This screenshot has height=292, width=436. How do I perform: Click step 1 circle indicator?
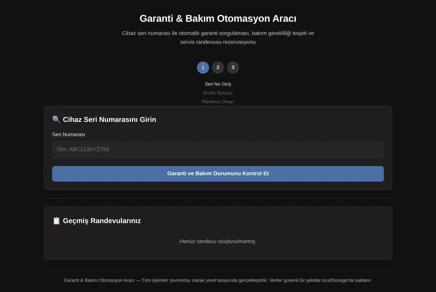[203, 67]
